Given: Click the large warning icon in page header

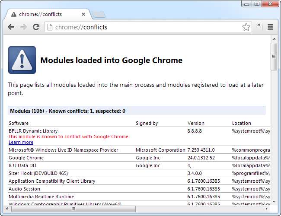Looking at the screenshot, I should 22,60.
